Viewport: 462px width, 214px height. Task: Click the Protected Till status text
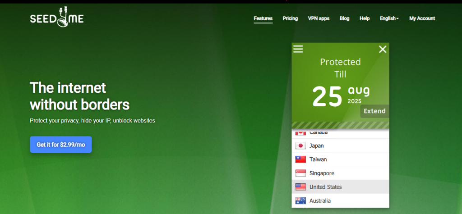click(x=340, y=68)
